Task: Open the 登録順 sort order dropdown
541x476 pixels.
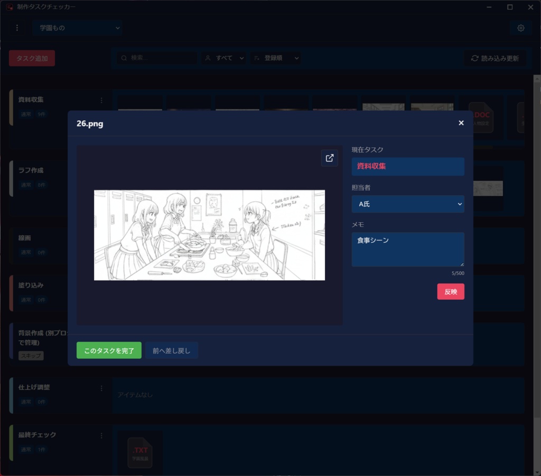Action: tap(276, 59)
